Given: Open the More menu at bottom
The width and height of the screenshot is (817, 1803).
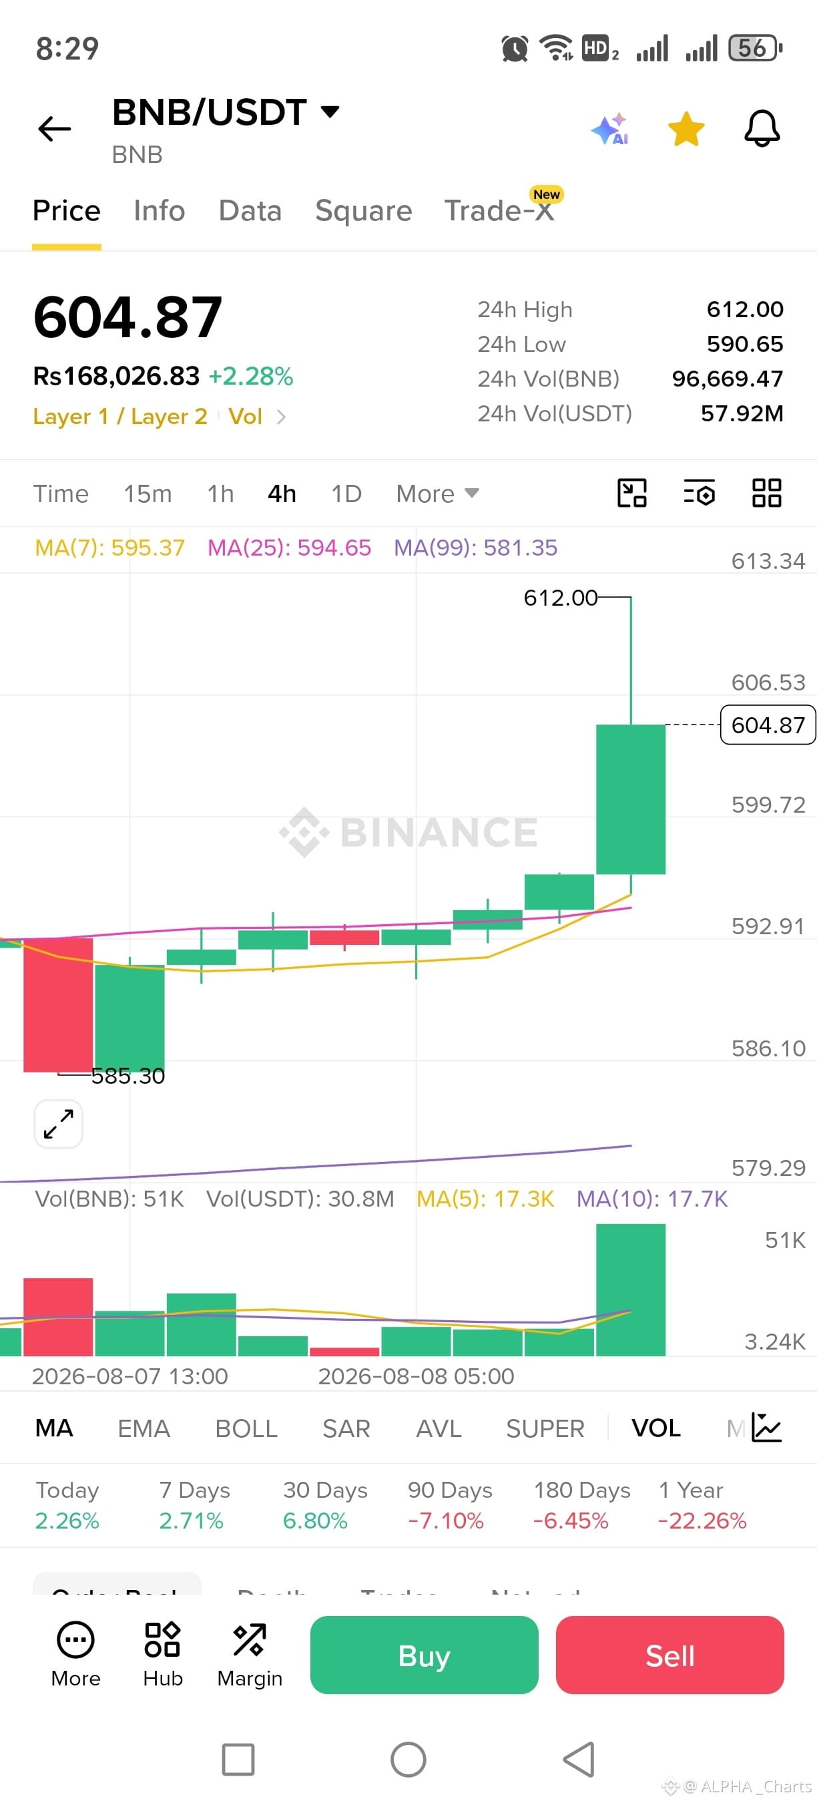Looking at the screenshot, I should tap(75, 1655).
